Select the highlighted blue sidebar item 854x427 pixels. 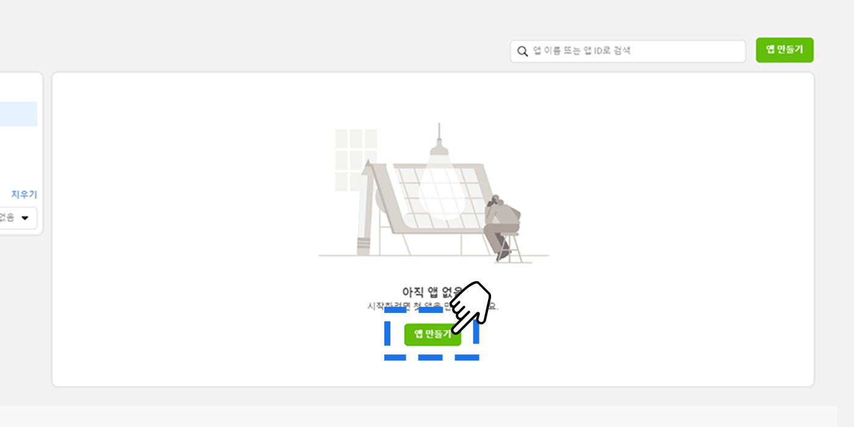click(x=18, y=114)
